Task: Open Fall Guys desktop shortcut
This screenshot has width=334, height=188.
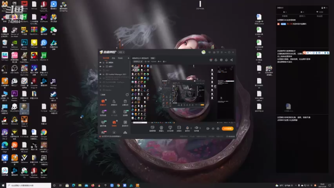Action: pos(5,56)
